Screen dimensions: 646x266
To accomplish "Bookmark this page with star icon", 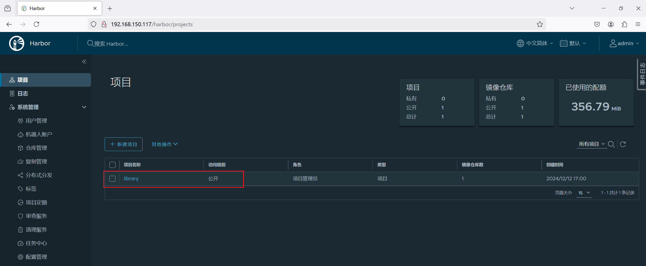I will (540, 24).
